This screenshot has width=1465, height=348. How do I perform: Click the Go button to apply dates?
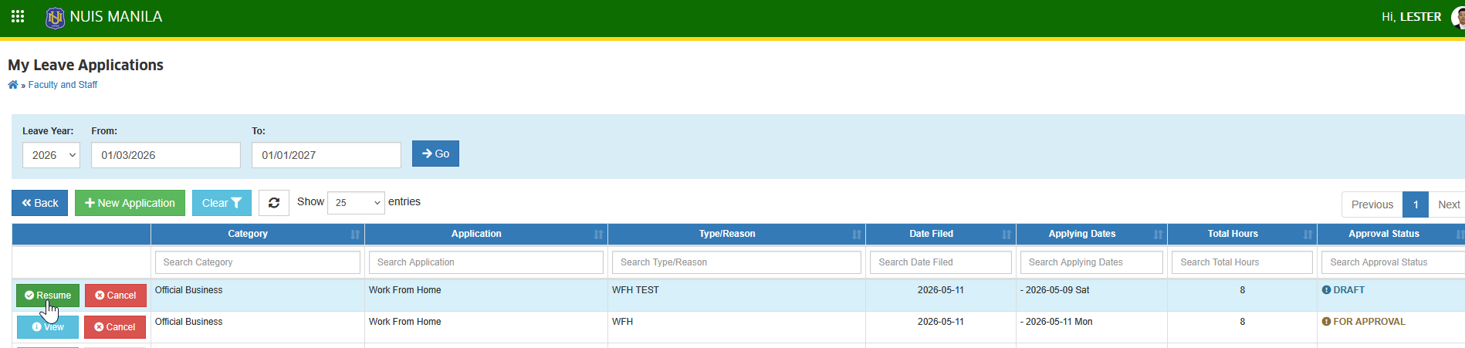[x=435, y=154]
